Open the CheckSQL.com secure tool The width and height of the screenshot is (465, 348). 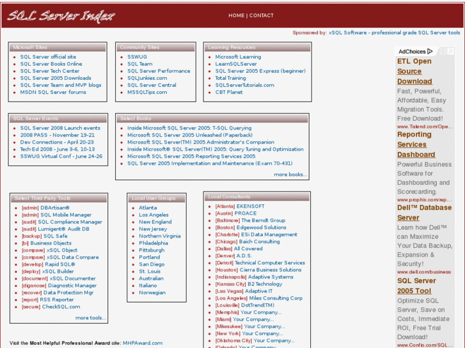61,306
